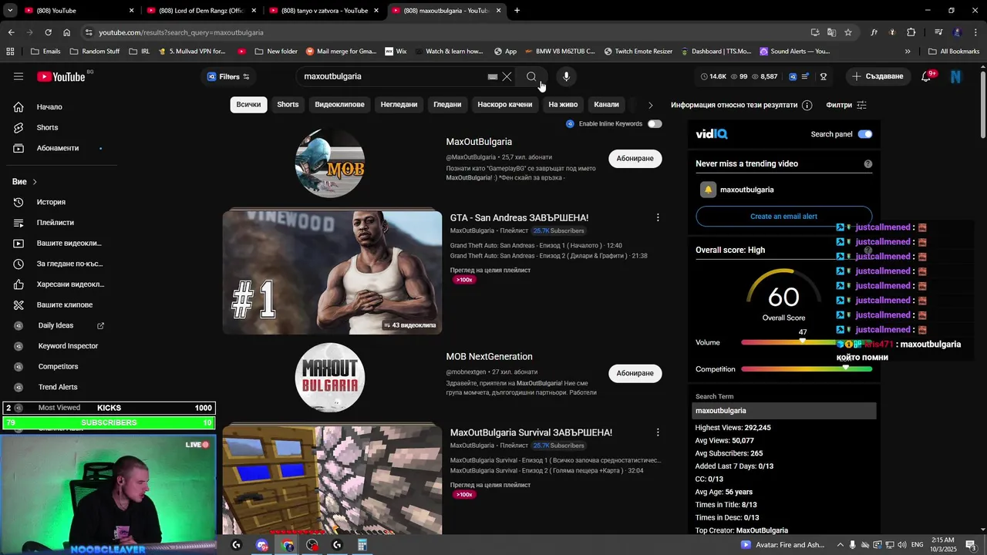The height and width of the screenshot is (555, 987).
Task: Open MaxOutBulgaria channel avatar
Action: [x=330, y=163]
